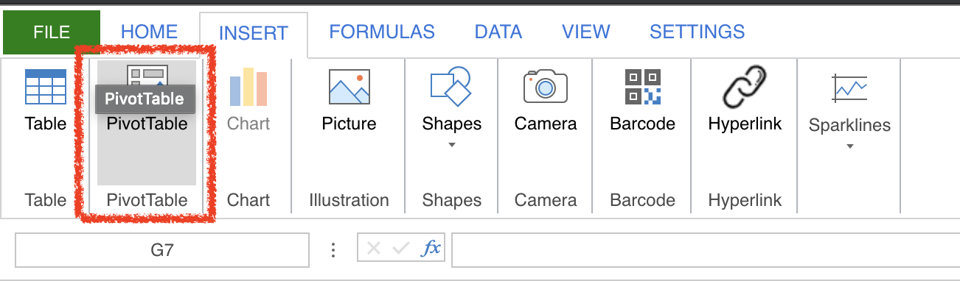Select the Name Box showing G7
Screen dimensions: 960x281
pyautogui.click(x=162, y=250)
